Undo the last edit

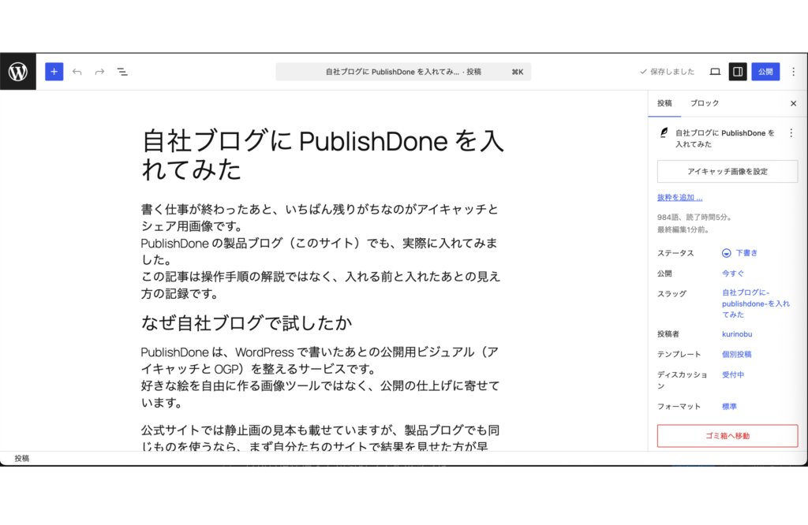click(x=77, y=72)
